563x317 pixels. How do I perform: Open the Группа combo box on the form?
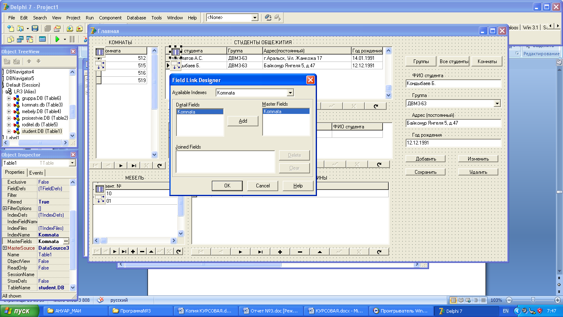[x=497, y=104]
